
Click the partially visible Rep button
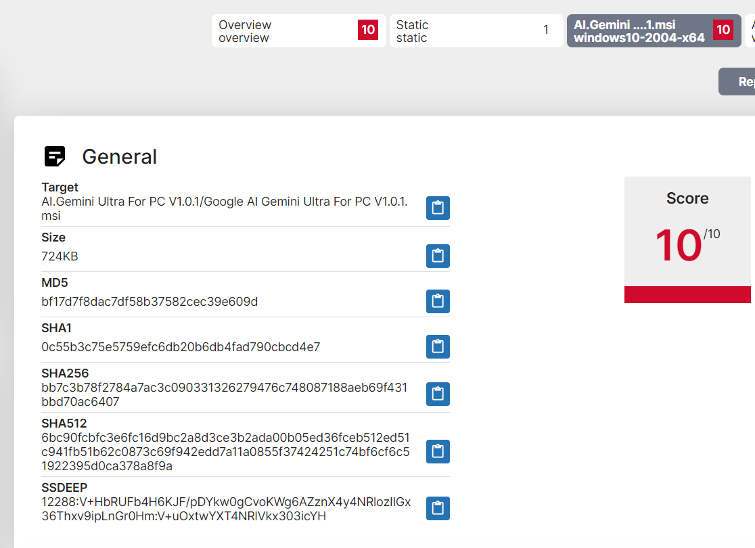pyautogui.click(x=737, y=81)
